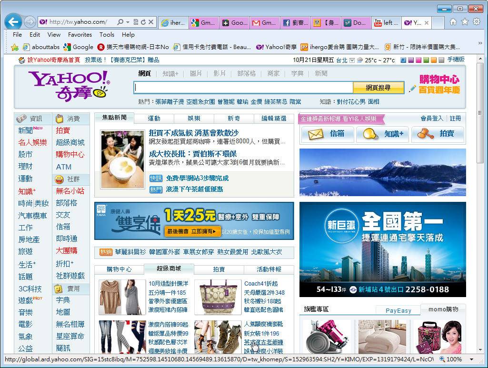Open the Google bookmark in favorites bar
The height and width of the screenshot is (368, 488).
tap(78, 47)
